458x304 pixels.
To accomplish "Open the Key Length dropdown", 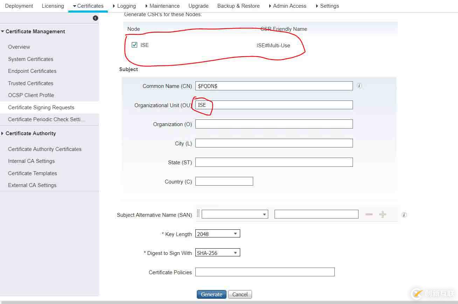I will coord(218,234).
